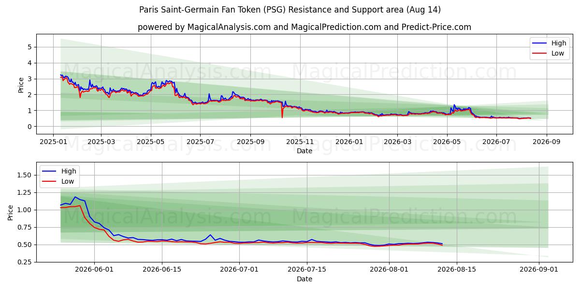This screenshot has height=290, width=580.
Task: Click the top chart's 'Price' axis label
Action: 21,84
